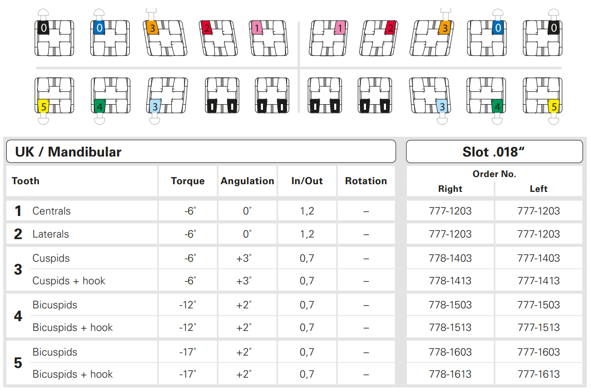Open order number 777-1613
591x392 pixels.
tap(538, 374)
